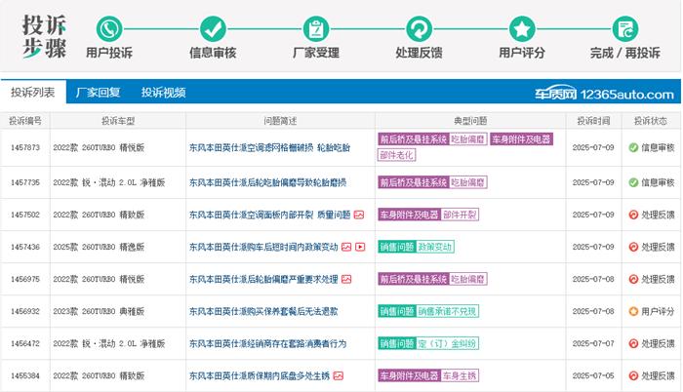The image size is (683, 392).
Task: Open complaint 东风本田英仕派后轮胎偏磨严重要求处理
Action: (x=263, y=279)
